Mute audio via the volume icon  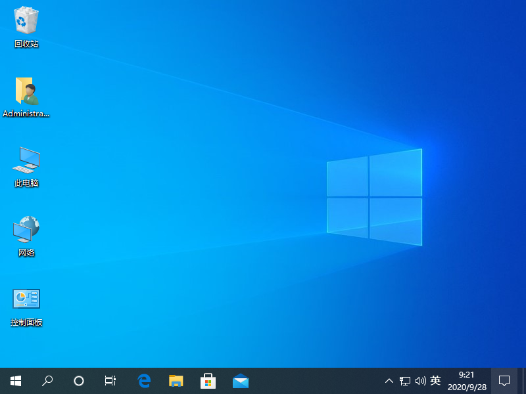tap(420, 381)
